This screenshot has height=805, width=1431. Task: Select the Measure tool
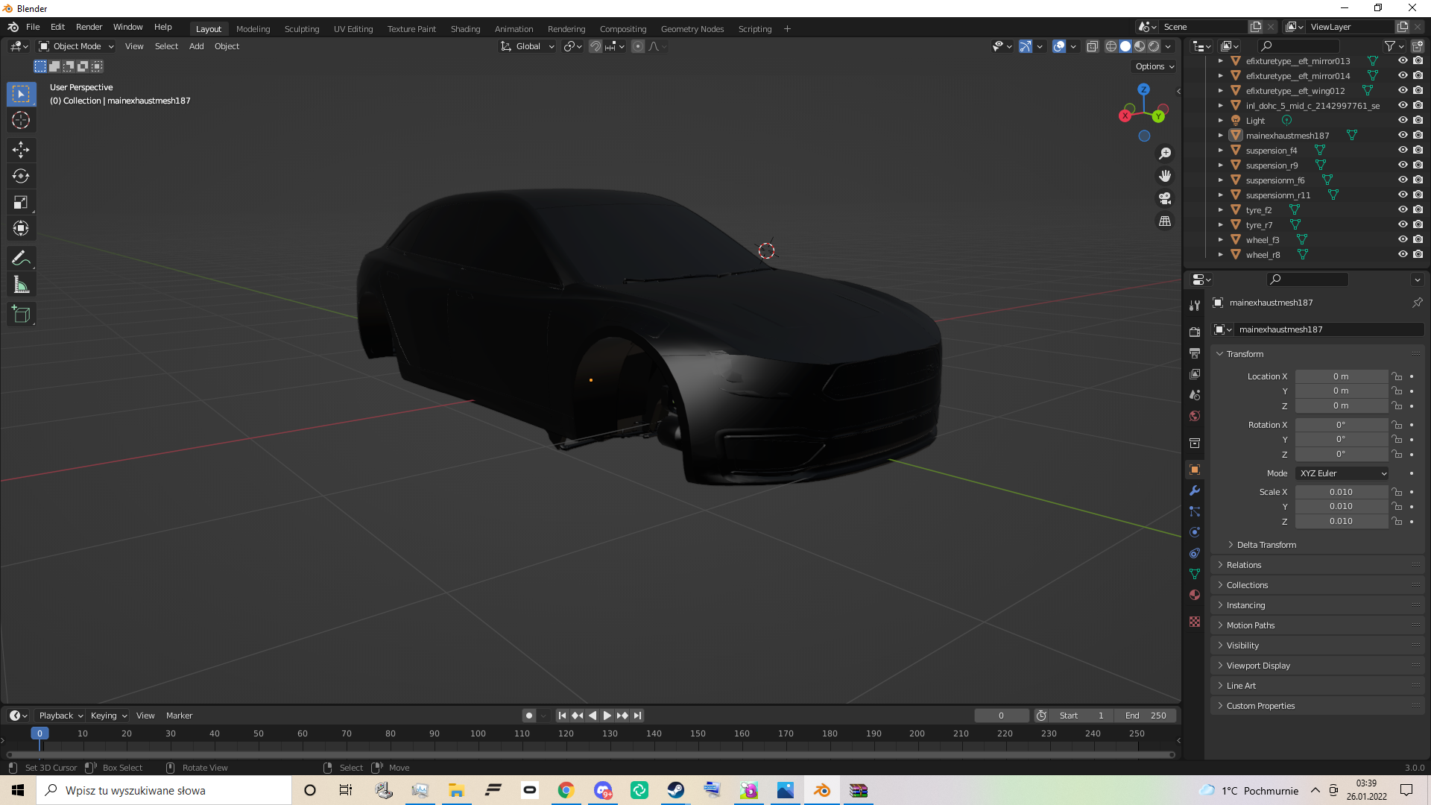21,285
